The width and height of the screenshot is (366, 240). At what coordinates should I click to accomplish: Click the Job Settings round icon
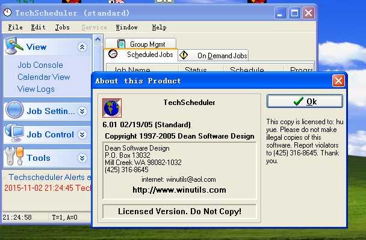pyautogui.click(x=14, y=110)
